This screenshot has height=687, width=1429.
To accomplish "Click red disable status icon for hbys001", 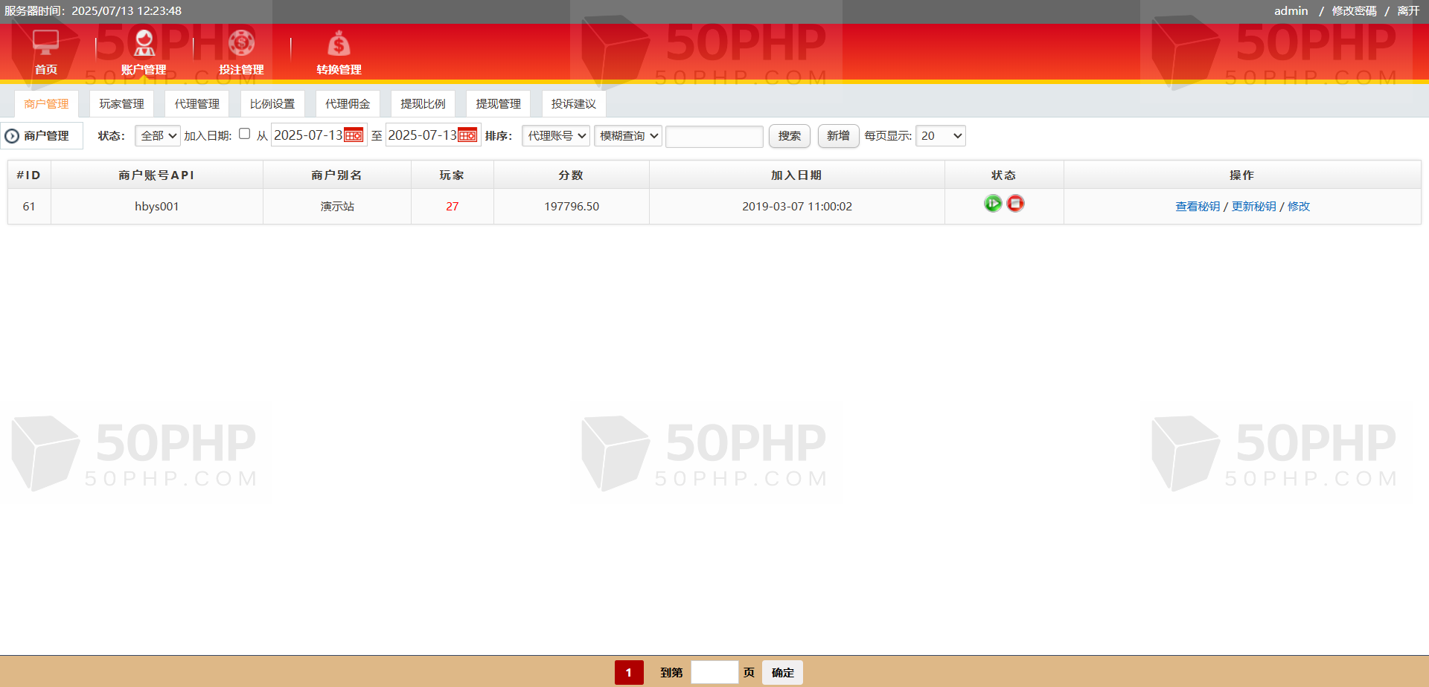I will 1015,203.
